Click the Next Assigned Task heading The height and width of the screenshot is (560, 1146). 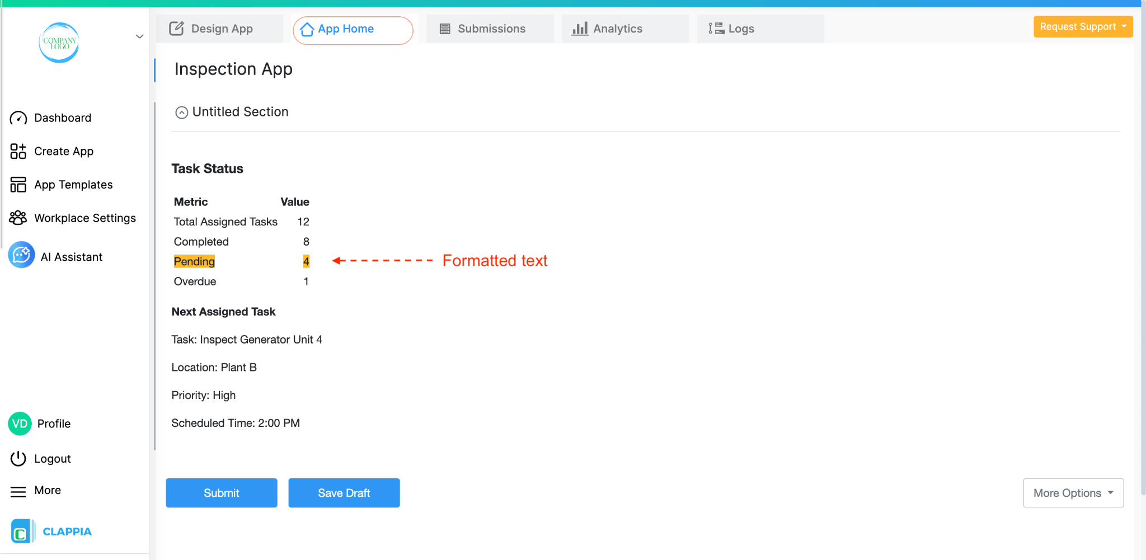click(223, 312)
